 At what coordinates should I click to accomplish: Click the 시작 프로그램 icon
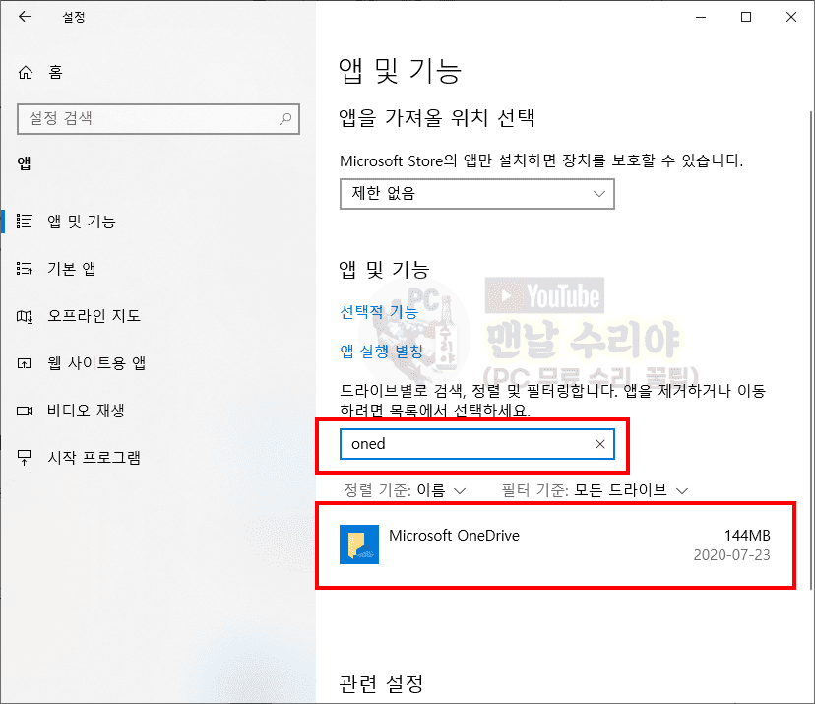25,458
